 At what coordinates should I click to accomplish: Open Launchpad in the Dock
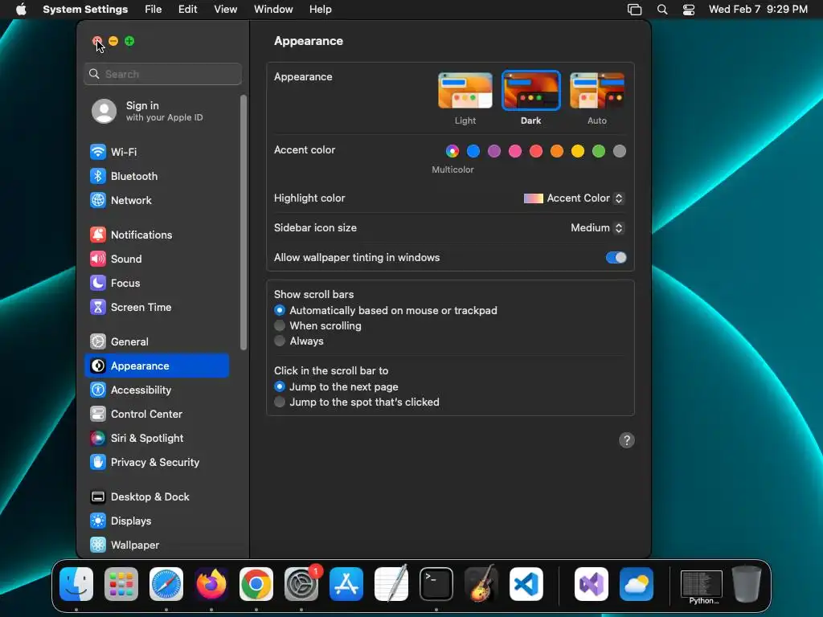tap(121, 584)
